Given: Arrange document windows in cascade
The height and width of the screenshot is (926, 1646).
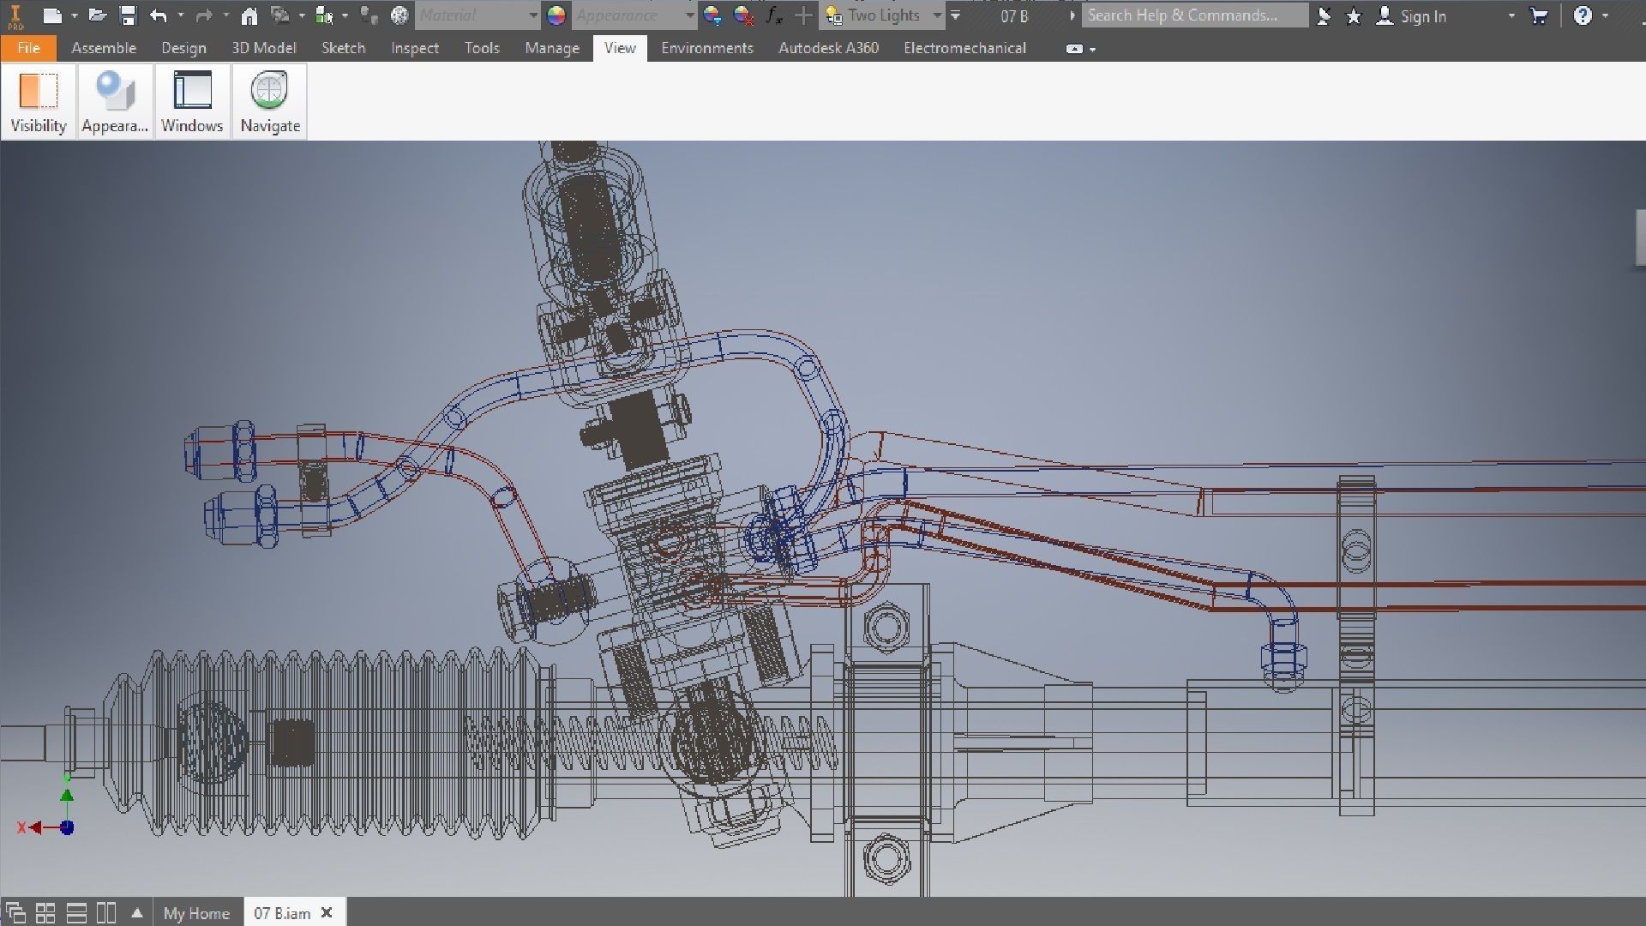Looking at the screenshot, I should point(15,913).
